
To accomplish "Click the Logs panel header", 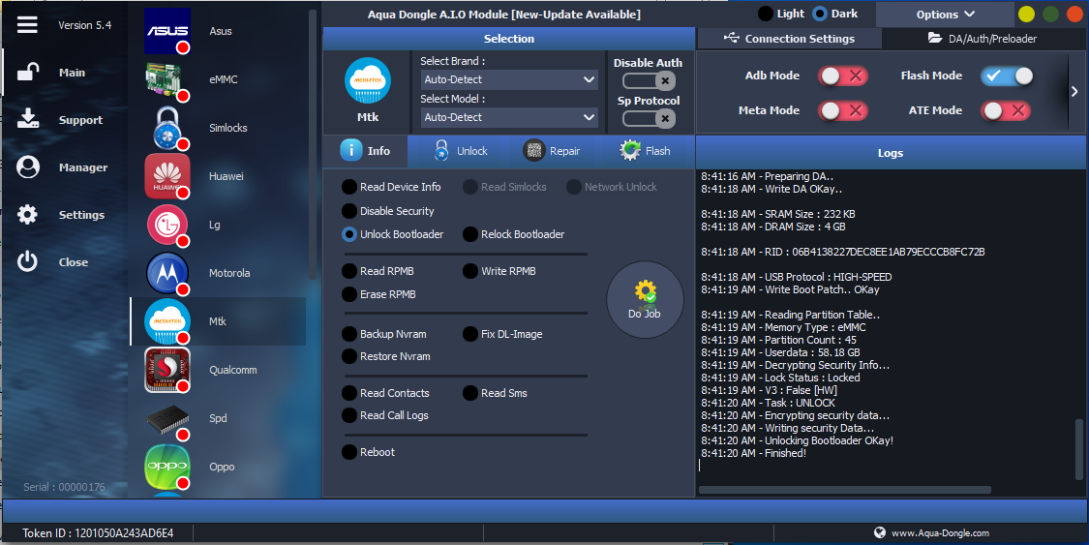I will tap(891, 153).
